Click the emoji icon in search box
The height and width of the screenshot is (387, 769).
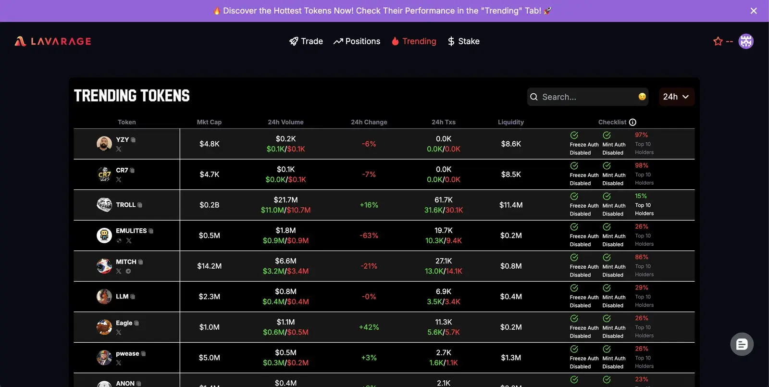[642, 97]
